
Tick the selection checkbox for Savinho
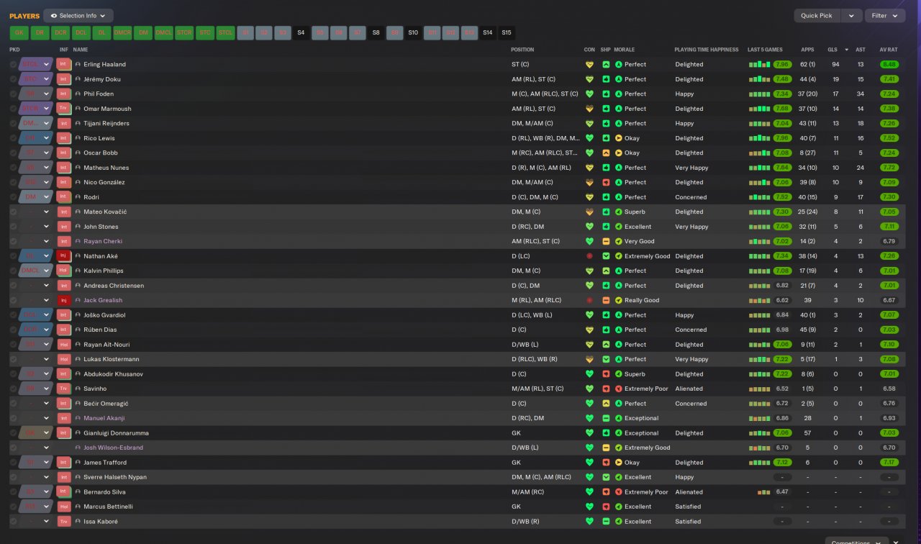pyautogui.click(x=13, y=389)
